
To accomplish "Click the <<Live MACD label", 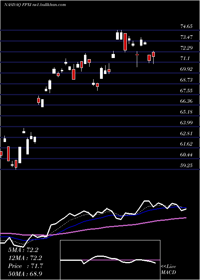I will pyautogui.click(x=168, y=269).
